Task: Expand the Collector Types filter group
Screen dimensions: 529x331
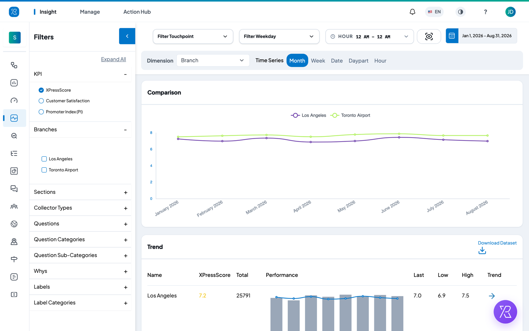Action: click(x=80, y=208)
